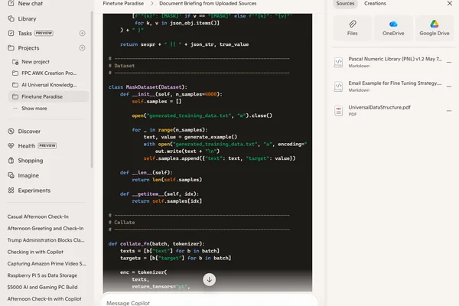Viewport: 459px width, 306px height.
Task: Open UniversalDataStructure.pdf
Action: 379,110
